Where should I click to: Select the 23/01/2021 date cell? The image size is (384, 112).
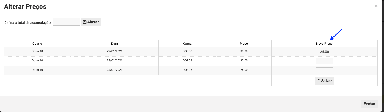tap(114, 60)
